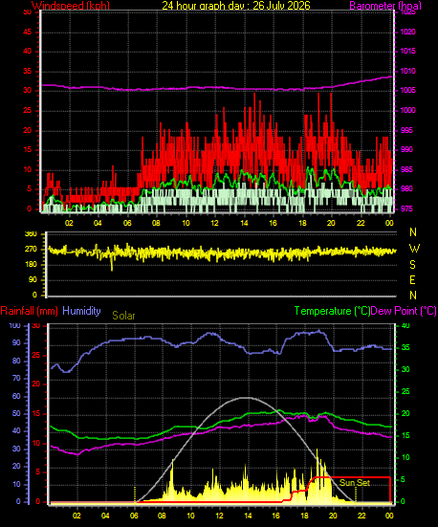438x527 pixels.
Task: Click the 90 humidity axis value
Action: click(x=16, y=342)
